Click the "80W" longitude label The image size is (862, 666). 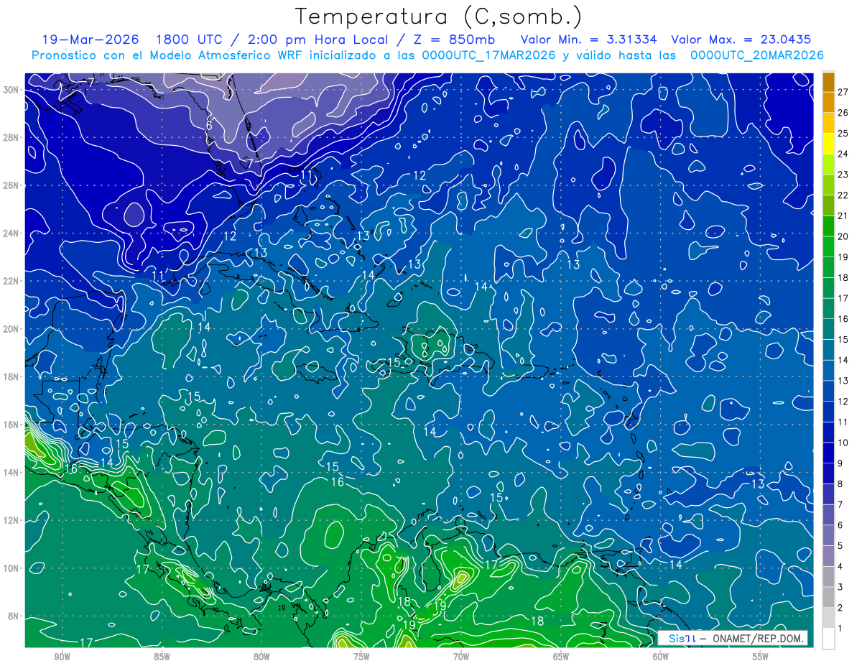[x=261, y=657]
